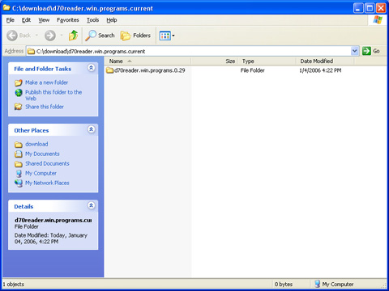This screenshot has height=291, width=389.
Task: Collapse the Other Places panel
Action: click(x=92, y=129)
